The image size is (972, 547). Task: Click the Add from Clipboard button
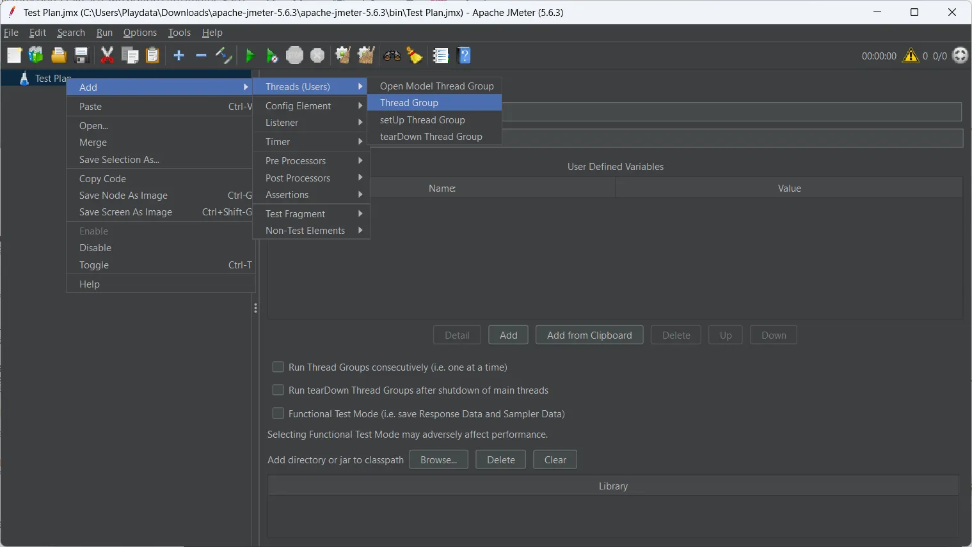pyautogui.click(x=589, y=335)
